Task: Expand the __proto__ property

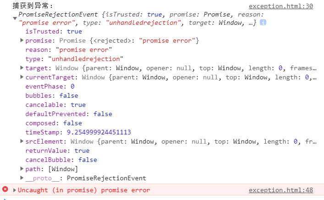Action: [22, 178]
